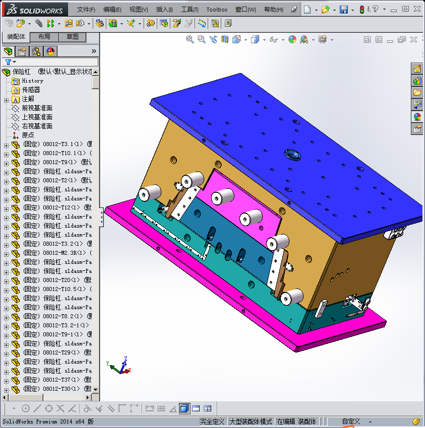Viewport: 425px width, 428px height.
Task: Click the Rebuild traffic light icon
Action: (362, 10)
